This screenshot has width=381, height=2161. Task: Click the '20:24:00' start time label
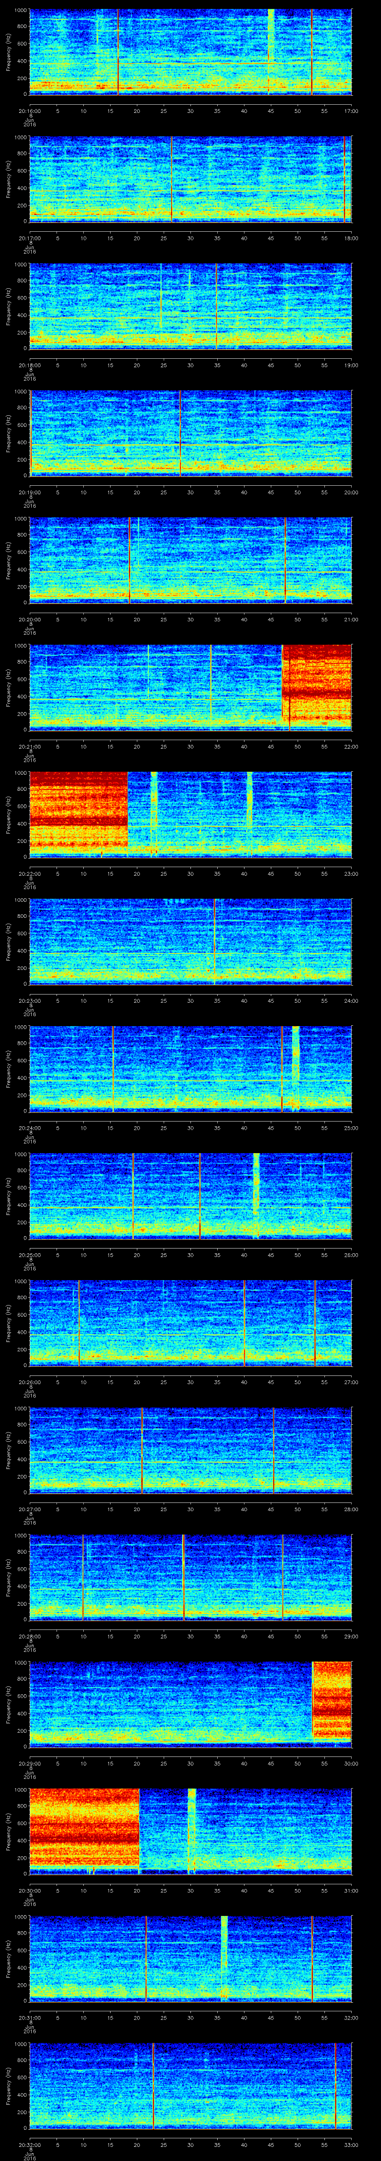point(29,1127)
